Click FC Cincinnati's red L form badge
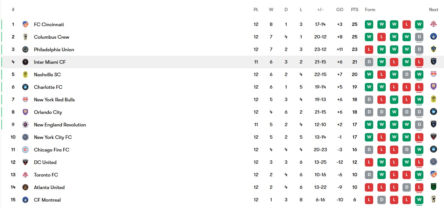This screenshot has width=444, height=208. (x=407, y=24)
